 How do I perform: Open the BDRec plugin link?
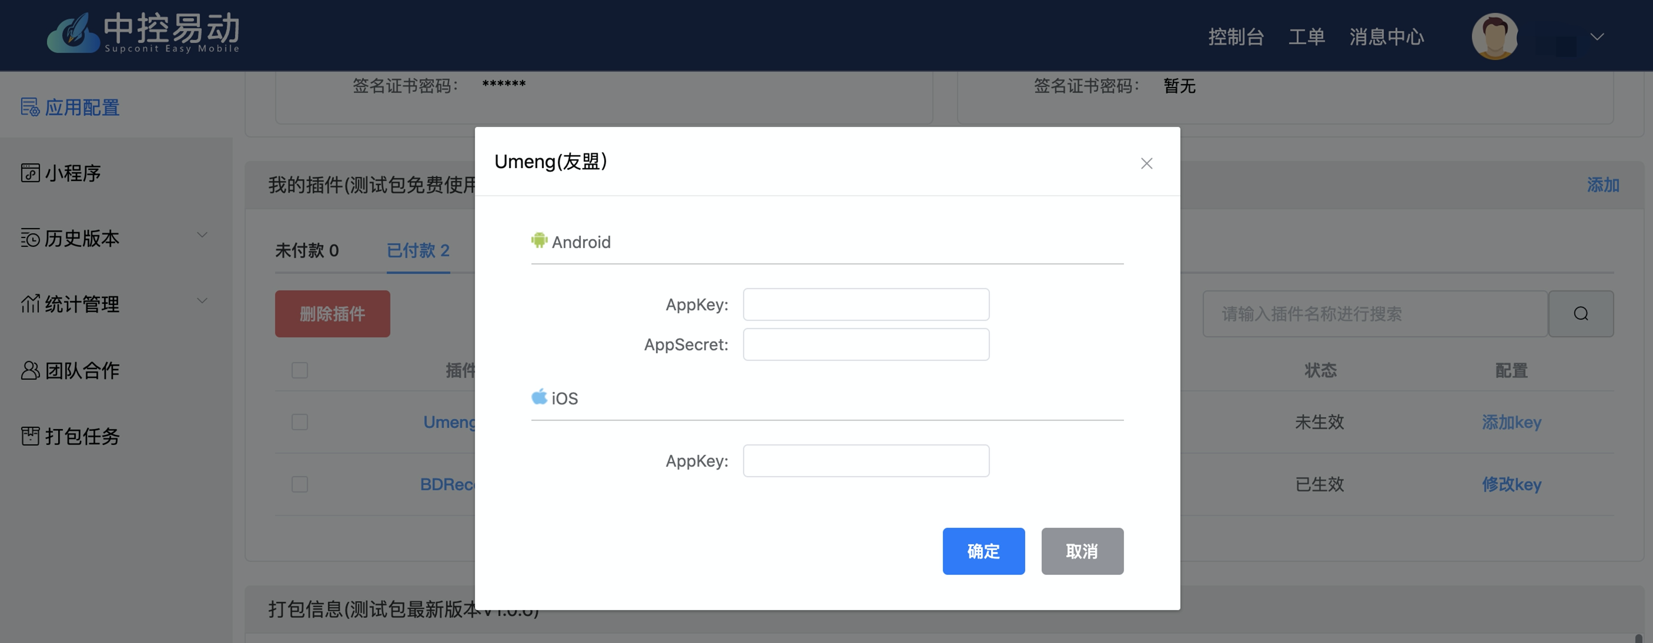(447, 484)
